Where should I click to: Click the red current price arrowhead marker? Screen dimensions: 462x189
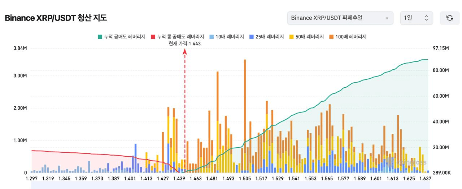pyautogui.click(x=185, y=51)
